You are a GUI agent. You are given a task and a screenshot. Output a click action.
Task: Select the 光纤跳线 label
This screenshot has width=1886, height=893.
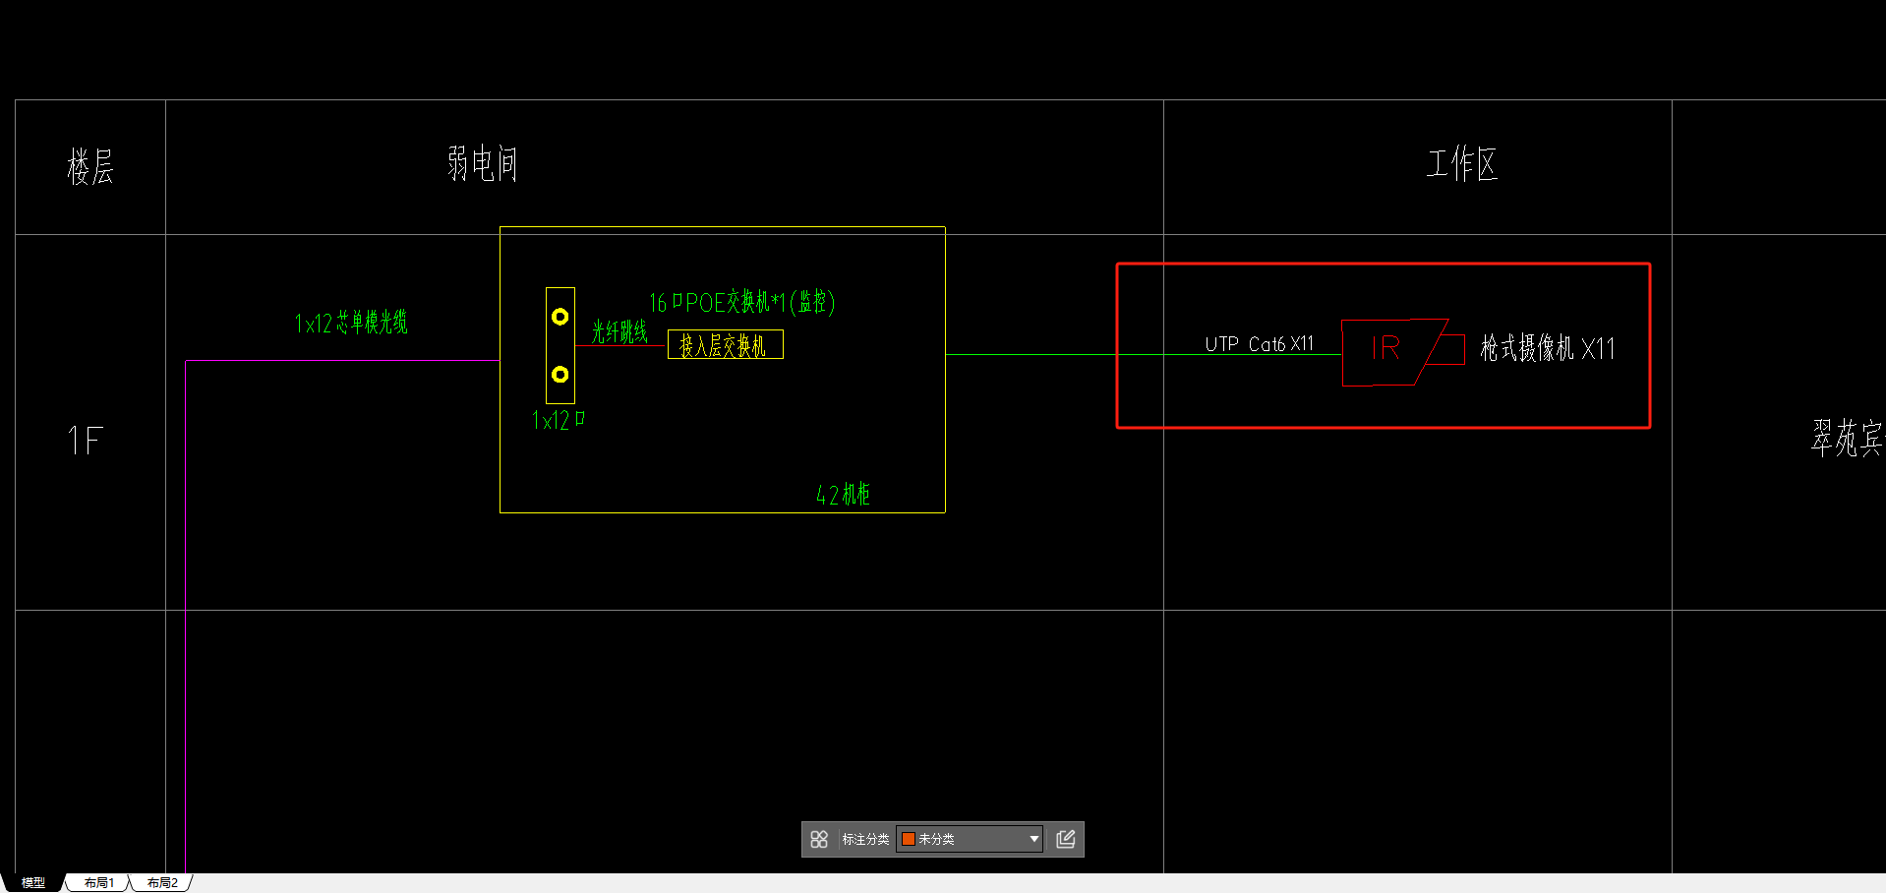click(619, 331)
